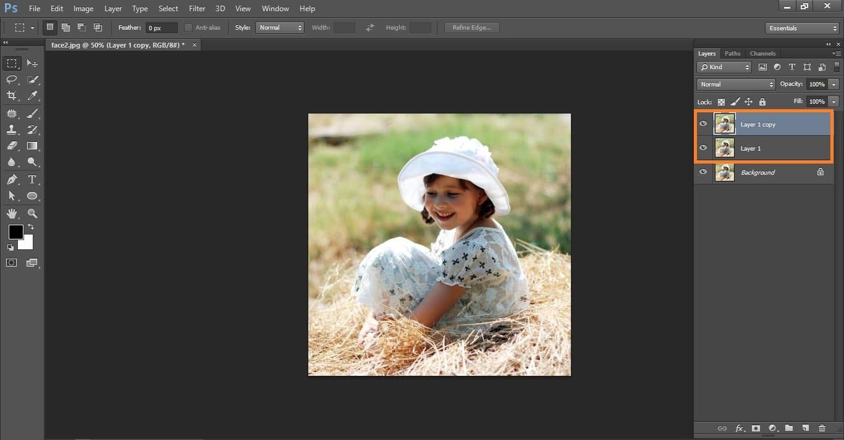Viewport: 844px width, 440px height.
Task: Enable the Anti-alias checkbox
Action: tap(188, 28)
